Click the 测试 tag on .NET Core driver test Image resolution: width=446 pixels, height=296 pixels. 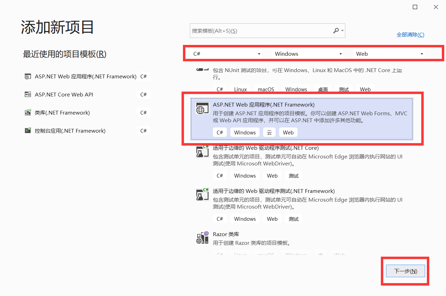point(294,176)
